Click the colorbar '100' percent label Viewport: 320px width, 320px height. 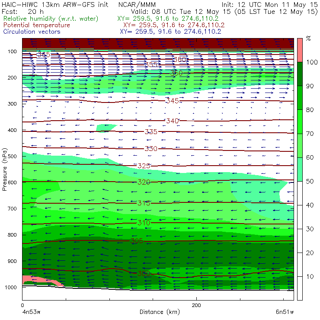click(x=312, y=62)
